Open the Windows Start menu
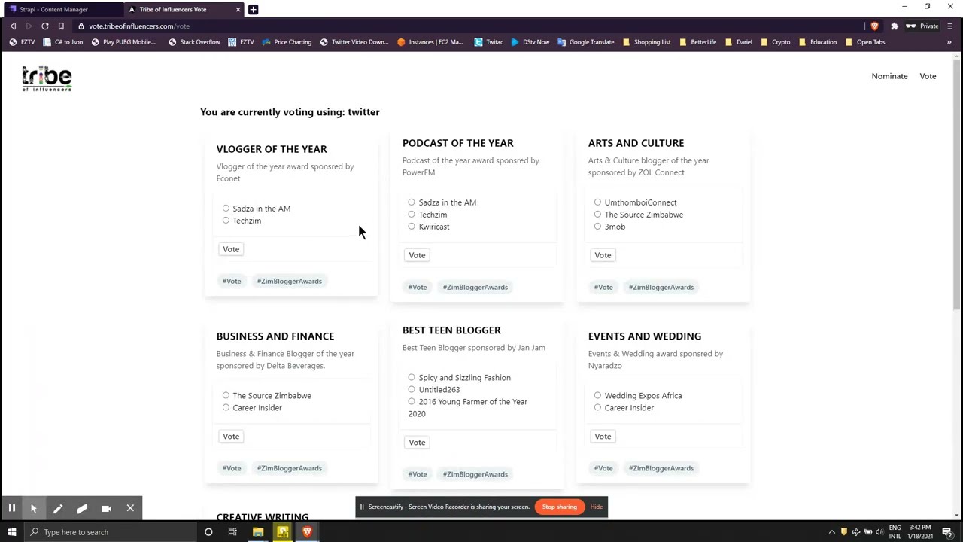 pos(11,532)
